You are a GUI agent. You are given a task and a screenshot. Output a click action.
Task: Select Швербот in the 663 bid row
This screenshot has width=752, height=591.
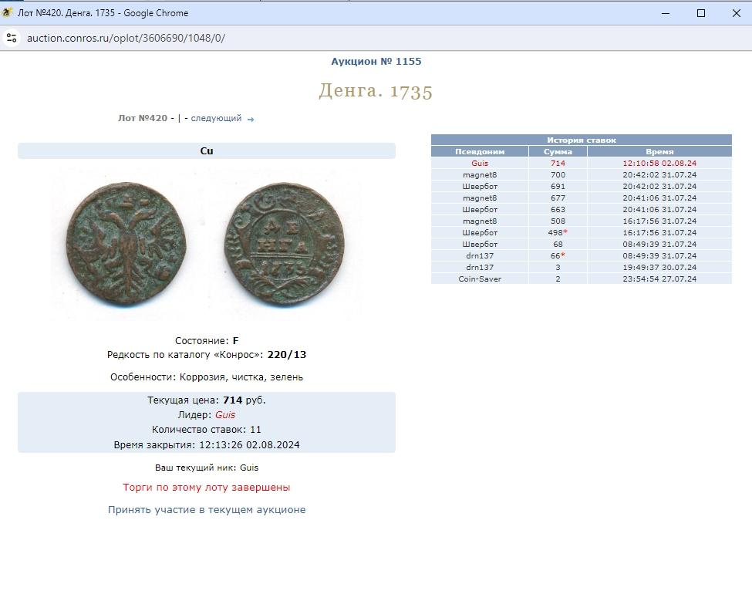coord(480,209)
